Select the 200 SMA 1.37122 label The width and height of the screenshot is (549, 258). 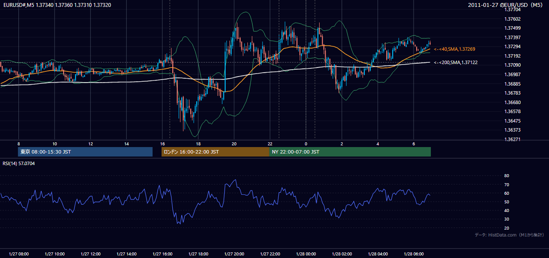[456, 63]
